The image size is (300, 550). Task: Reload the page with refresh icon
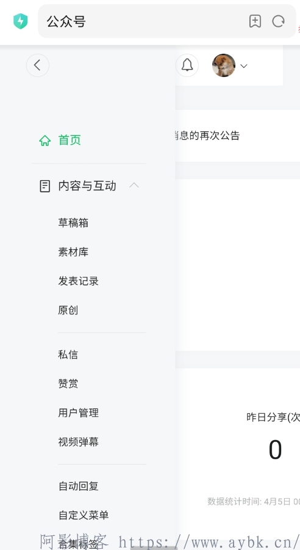click(278, 21)
